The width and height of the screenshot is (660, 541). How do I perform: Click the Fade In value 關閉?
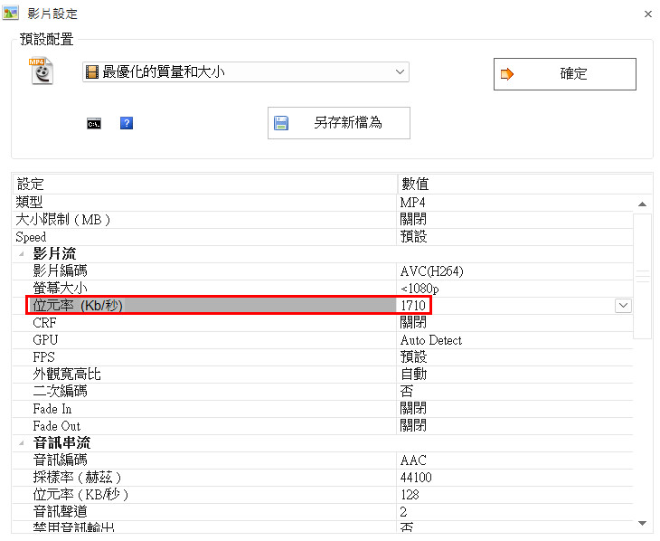(x=413, y=409)
